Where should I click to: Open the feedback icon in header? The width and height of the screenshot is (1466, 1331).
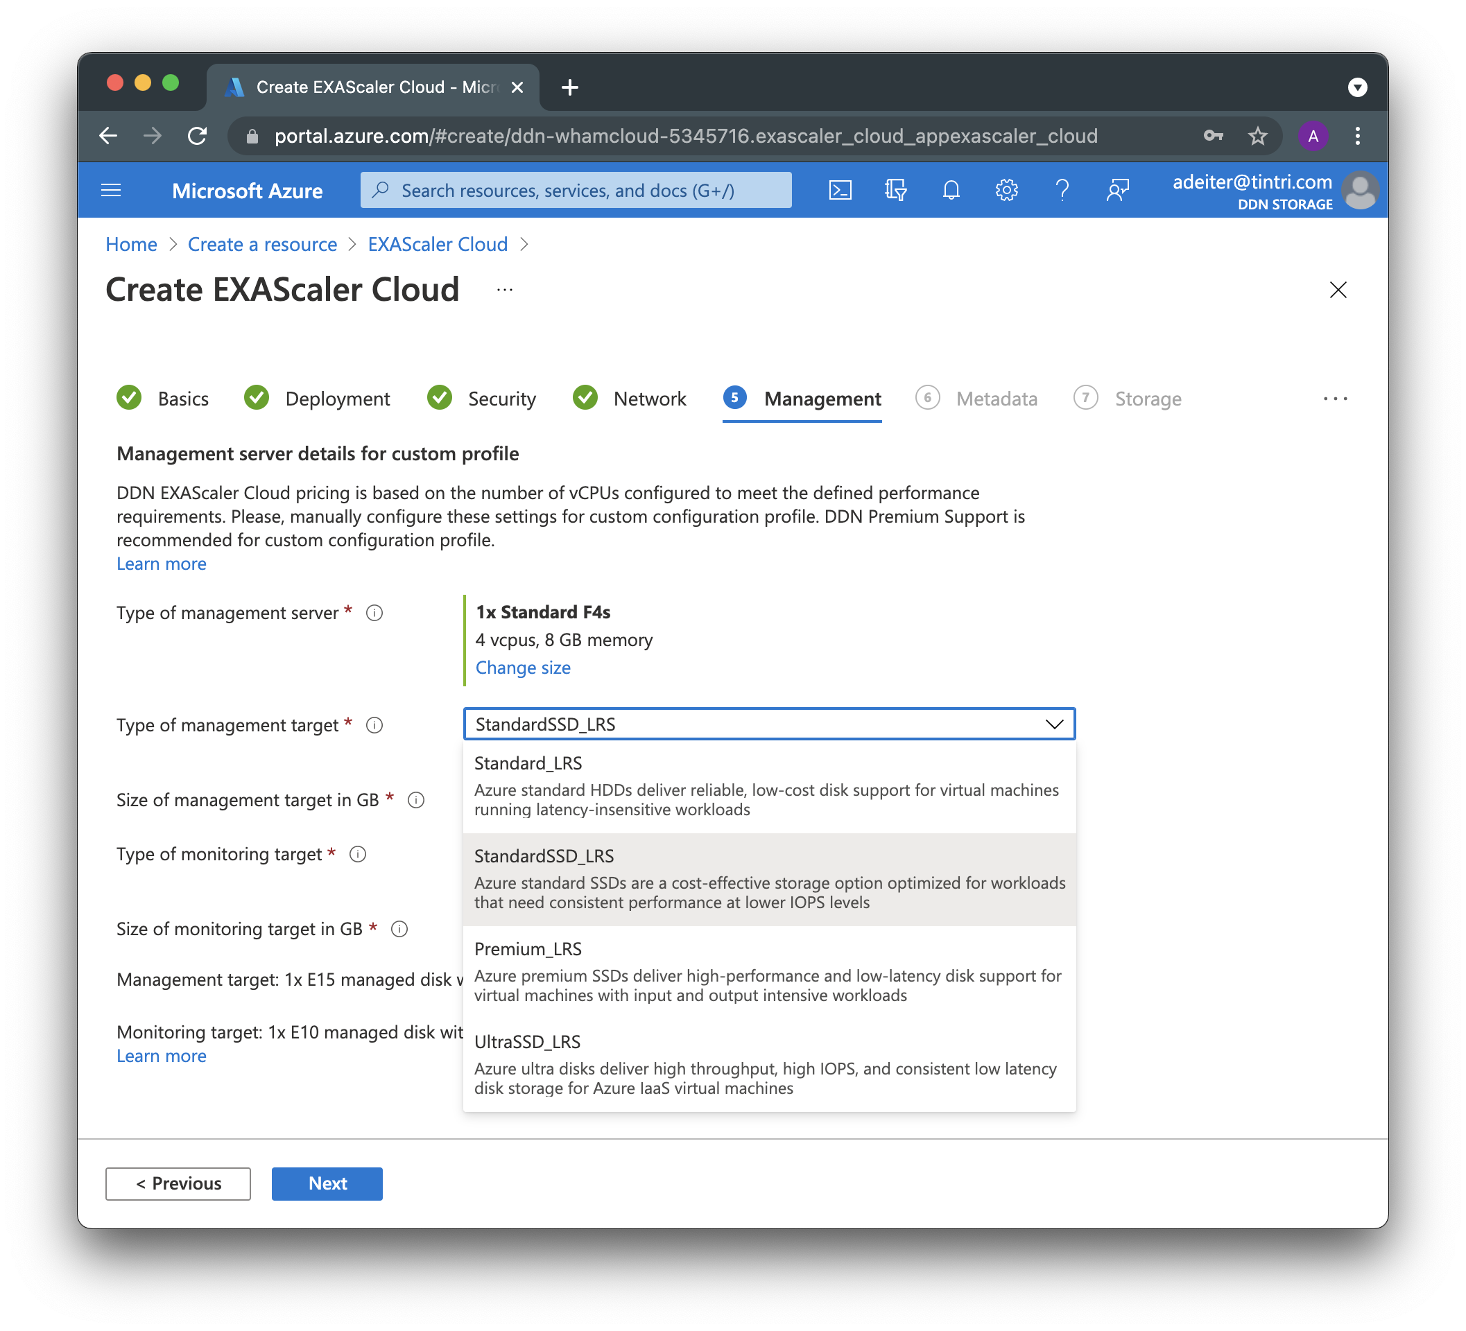[1117, 191]
